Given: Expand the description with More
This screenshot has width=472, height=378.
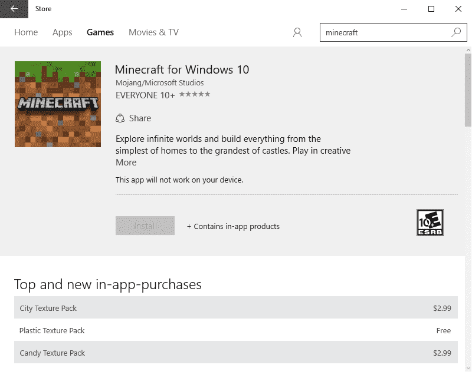Looking at the screenshot, I should (126, 163).
